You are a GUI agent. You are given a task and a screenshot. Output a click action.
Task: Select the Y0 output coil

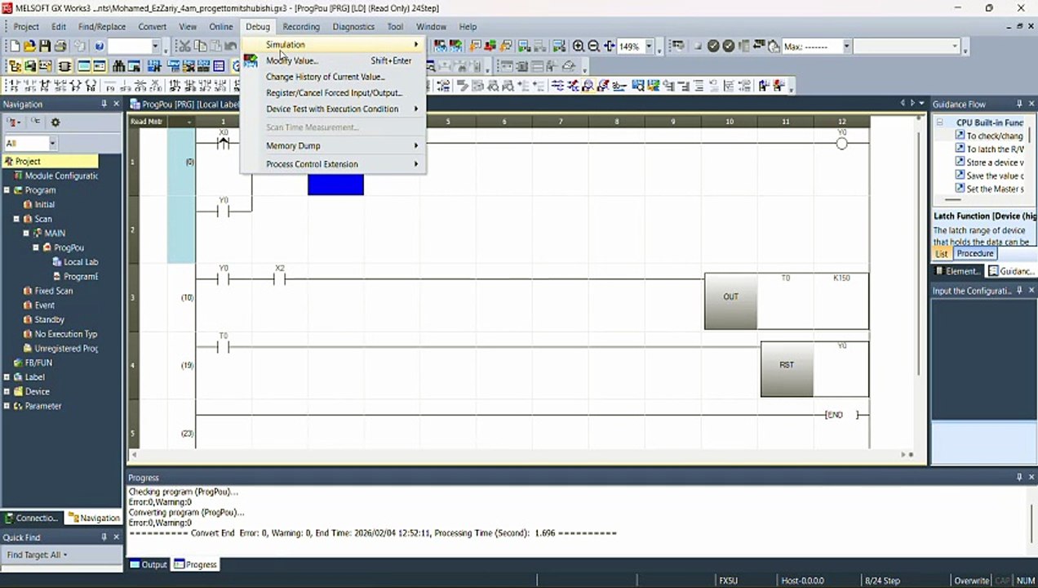coord(841,144)
